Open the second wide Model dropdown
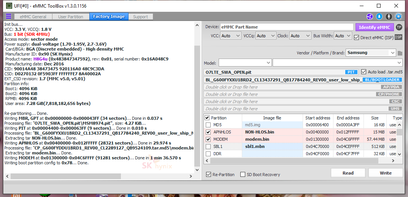This screenshot has height=197, width=408. (338, 63)
